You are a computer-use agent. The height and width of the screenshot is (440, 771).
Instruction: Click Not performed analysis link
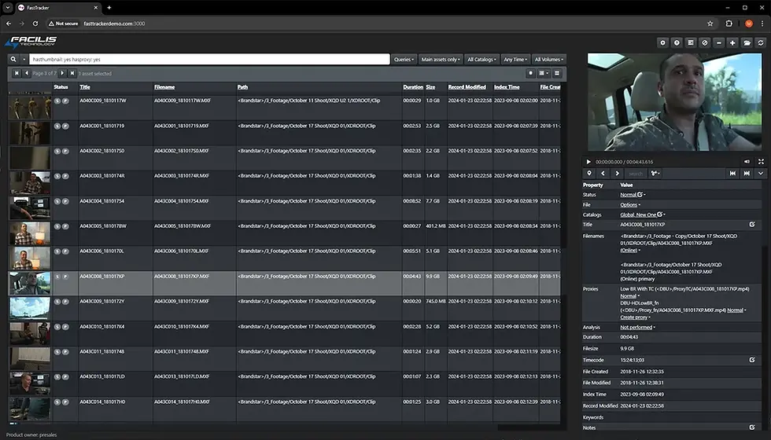tap(637, 327)
